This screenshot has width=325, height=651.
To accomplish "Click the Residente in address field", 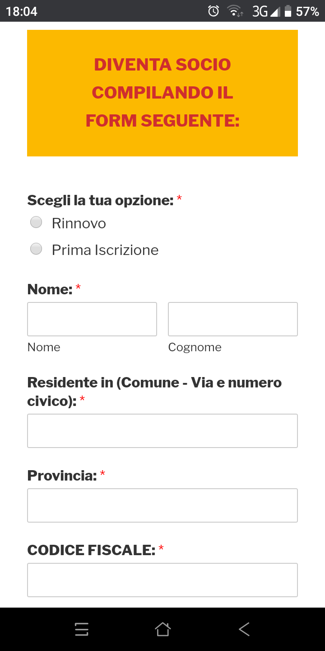I will coord(162,431).
